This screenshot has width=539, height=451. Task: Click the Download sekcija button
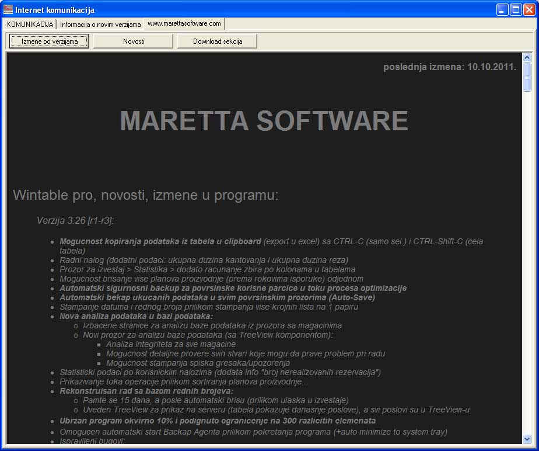tap(217, 41)
